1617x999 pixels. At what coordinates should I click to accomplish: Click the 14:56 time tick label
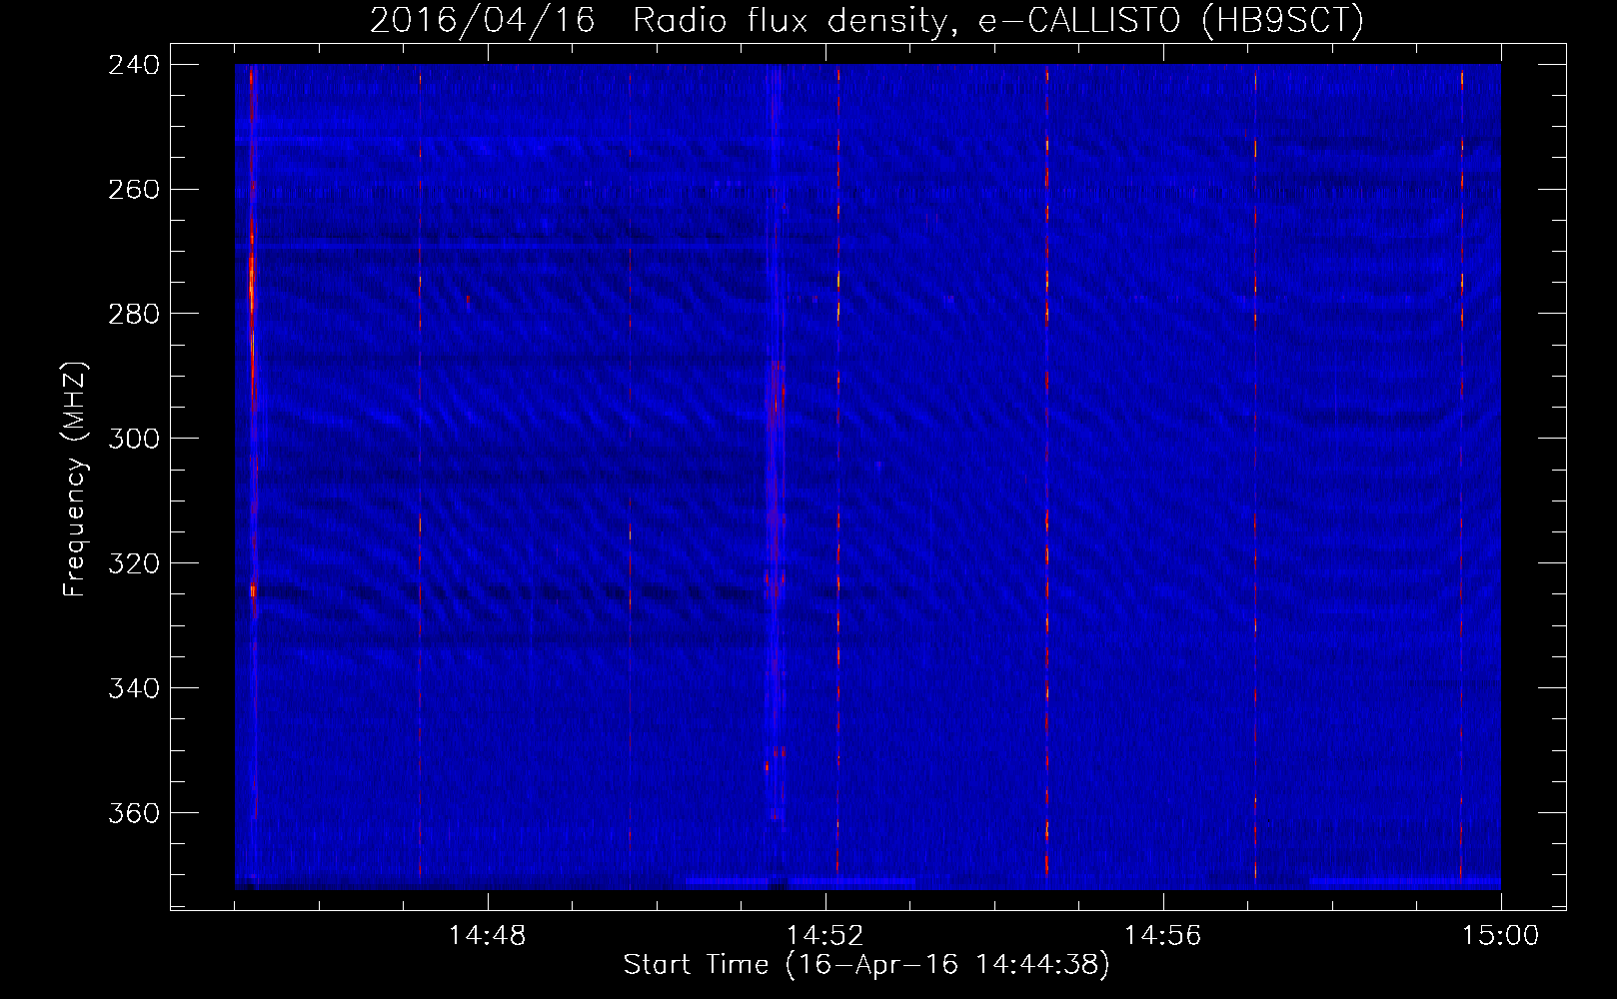pyautogui.click(x=1162, y=936)
